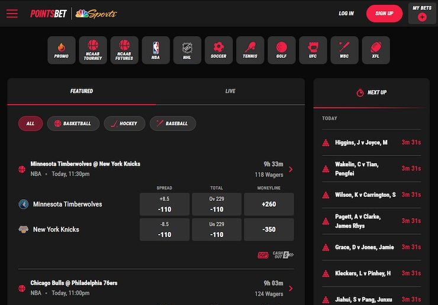Open the My Bets panel
Image resolution: width=438 pixels, height=305 pixels.
point(422,14)
